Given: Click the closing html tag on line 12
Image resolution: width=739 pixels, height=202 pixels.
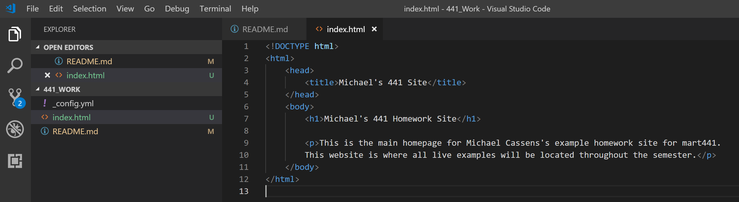Looking at the screenshot, I should [282, 179].
